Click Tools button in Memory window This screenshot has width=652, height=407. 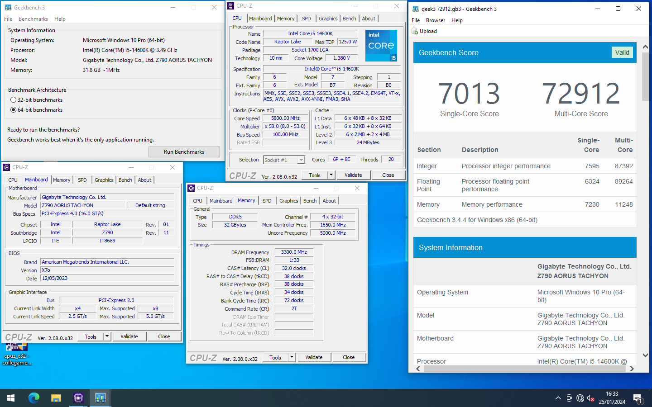click(275, 357)
